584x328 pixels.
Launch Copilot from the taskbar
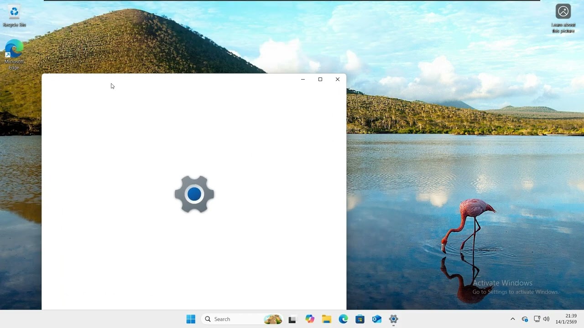310,319
